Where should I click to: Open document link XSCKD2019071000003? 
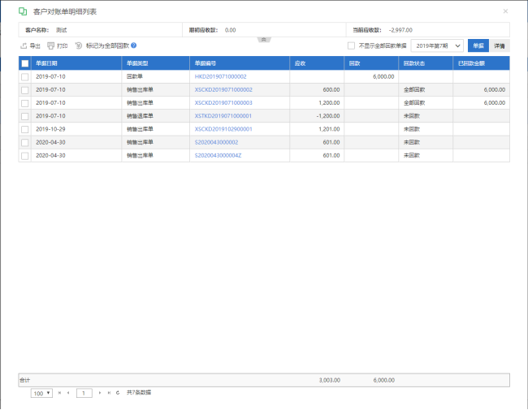(x=223, y=103)
